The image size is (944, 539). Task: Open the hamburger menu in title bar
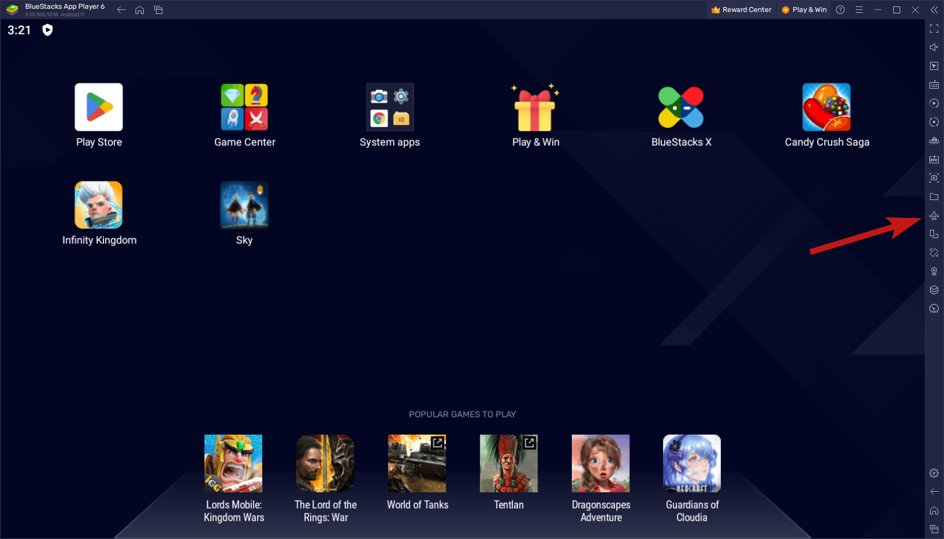point(859,10)
